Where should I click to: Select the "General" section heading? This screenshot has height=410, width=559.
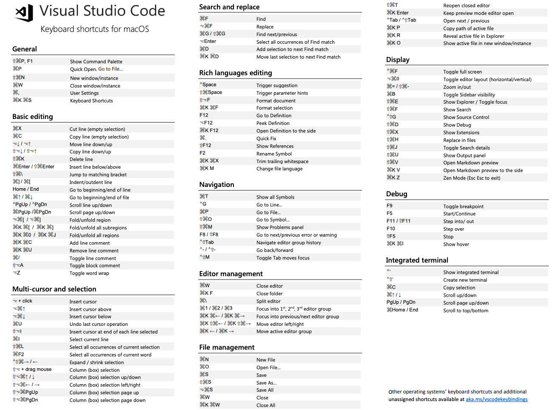[x=25, y=49]
